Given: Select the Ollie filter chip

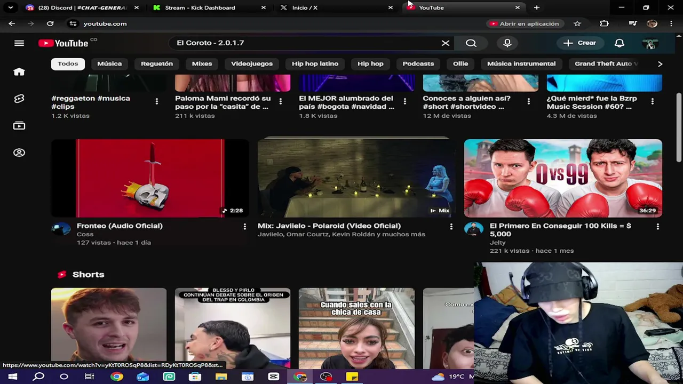Looking at the screenshot, I should (x=460, y=63).
